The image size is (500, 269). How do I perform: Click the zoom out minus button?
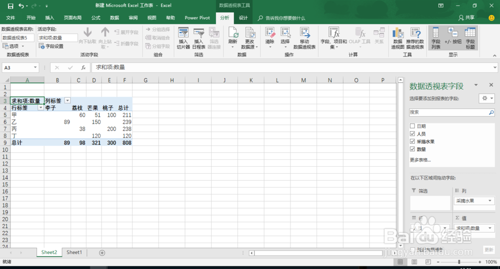pos(438,262)
